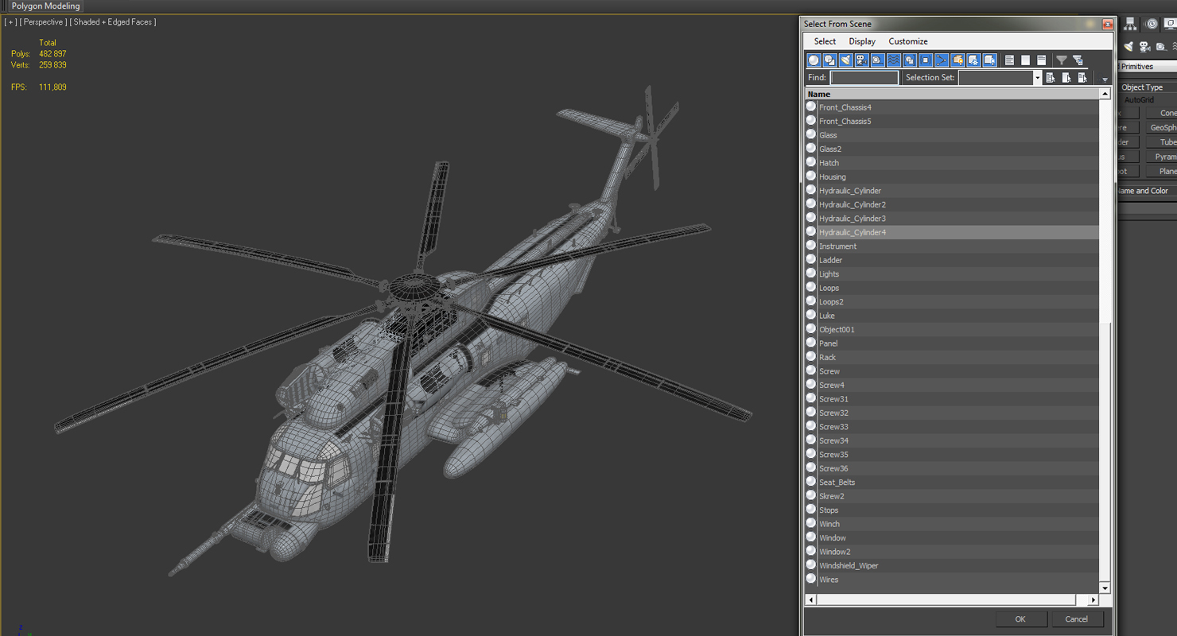Image resolution: width=1177 pixels, height=636 pixels.
Task: Open the Shaded + Edged Faces shading menu
Action: (113, 22)
